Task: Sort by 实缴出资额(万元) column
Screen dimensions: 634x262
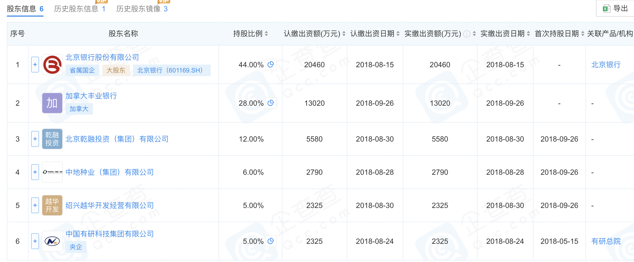Action: [x=474, y=34]
